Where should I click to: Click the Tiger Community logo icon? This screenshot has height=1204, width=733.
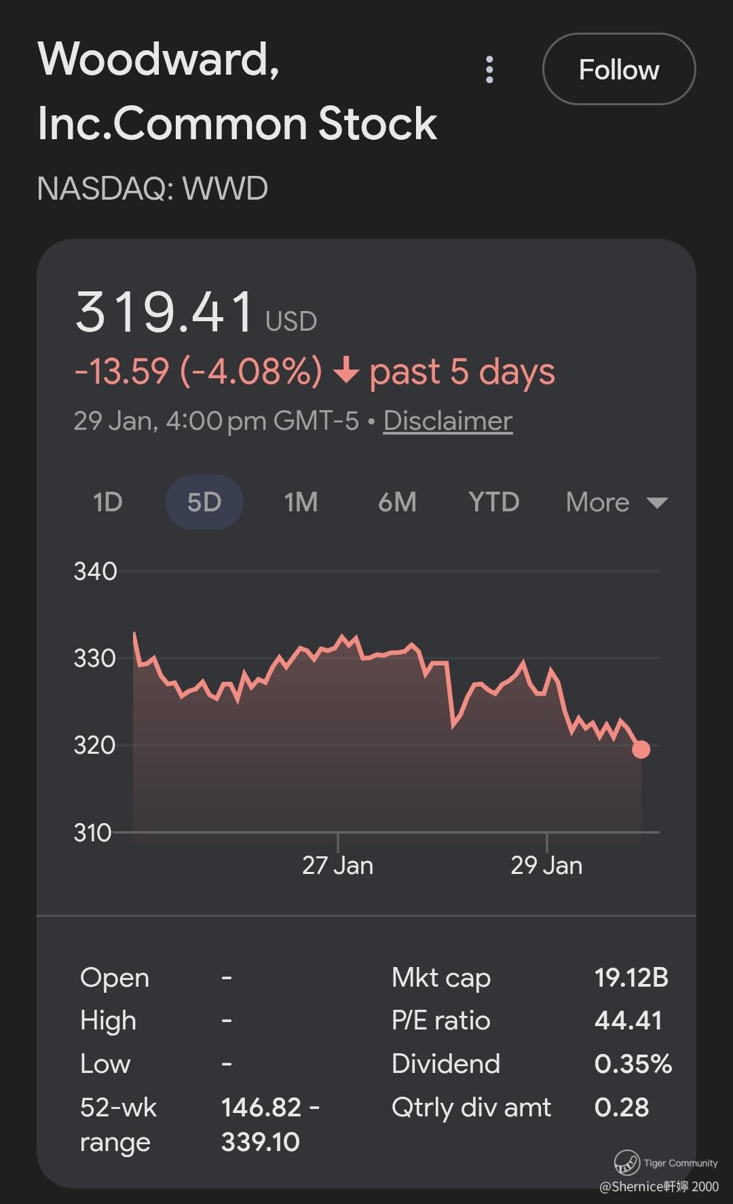[626, 1162]
